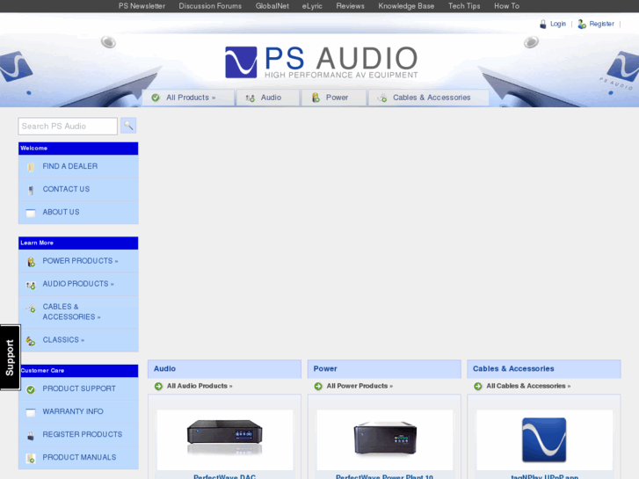
Task: Click the Product Manuals sidebar icon
Action: pyautogui.click(x=31, y=458)
